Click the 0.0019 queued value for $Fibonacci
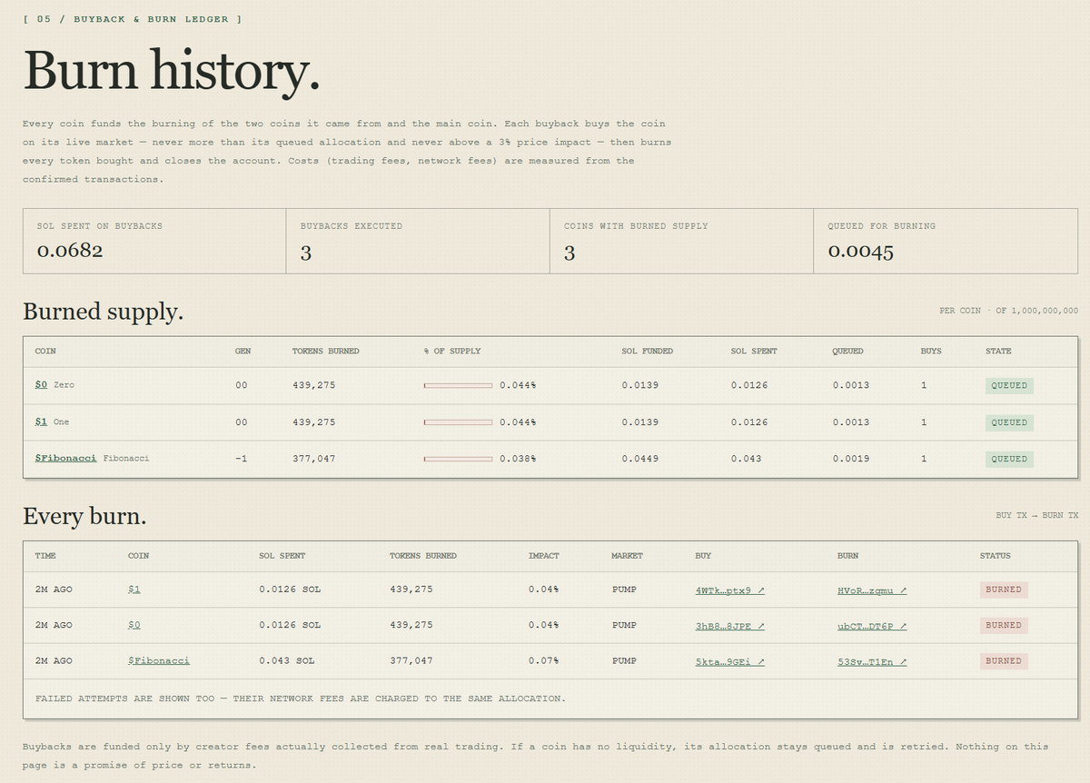The width and height of the screenshot is (1090, 783). pyautogui.click(x=851, y=459)
